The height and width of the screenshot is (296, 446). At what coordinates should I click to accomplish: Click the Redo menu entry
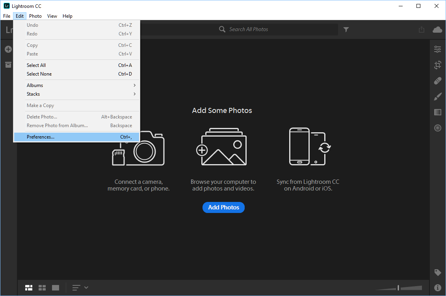tap(77, 34)
